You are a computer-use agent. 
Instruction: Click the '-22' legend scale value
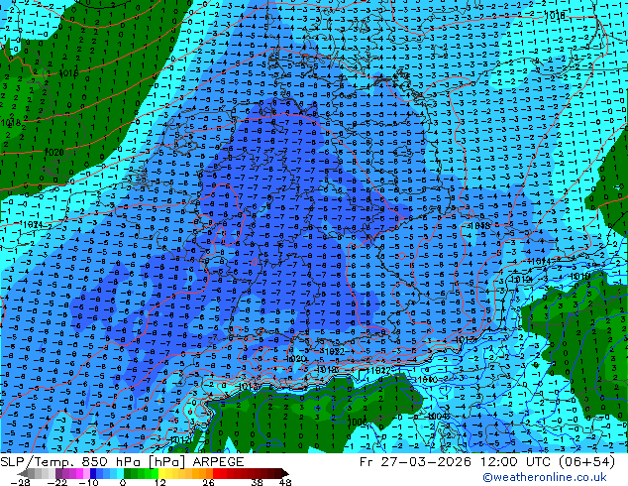click(56, 482)
